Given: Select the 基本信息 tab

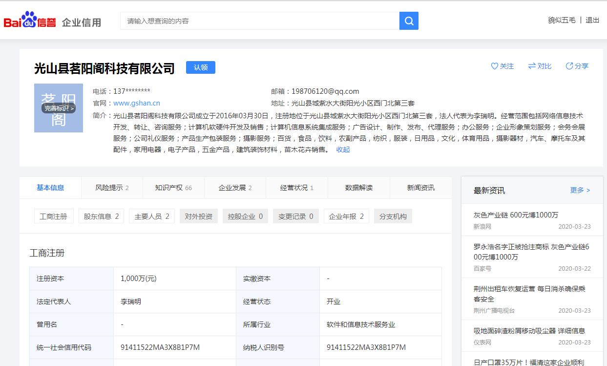Looking at the screenshot, I should pos(50,188).
